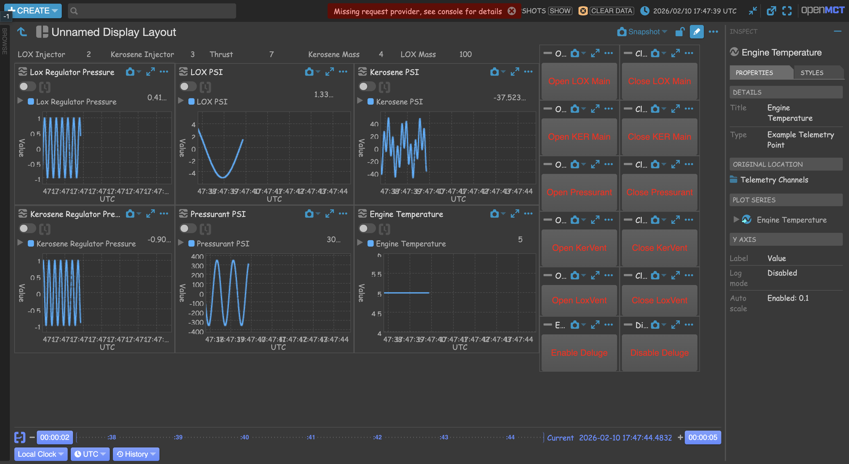Toggle the switch in Pressurant PSI panel

point(188,229)
